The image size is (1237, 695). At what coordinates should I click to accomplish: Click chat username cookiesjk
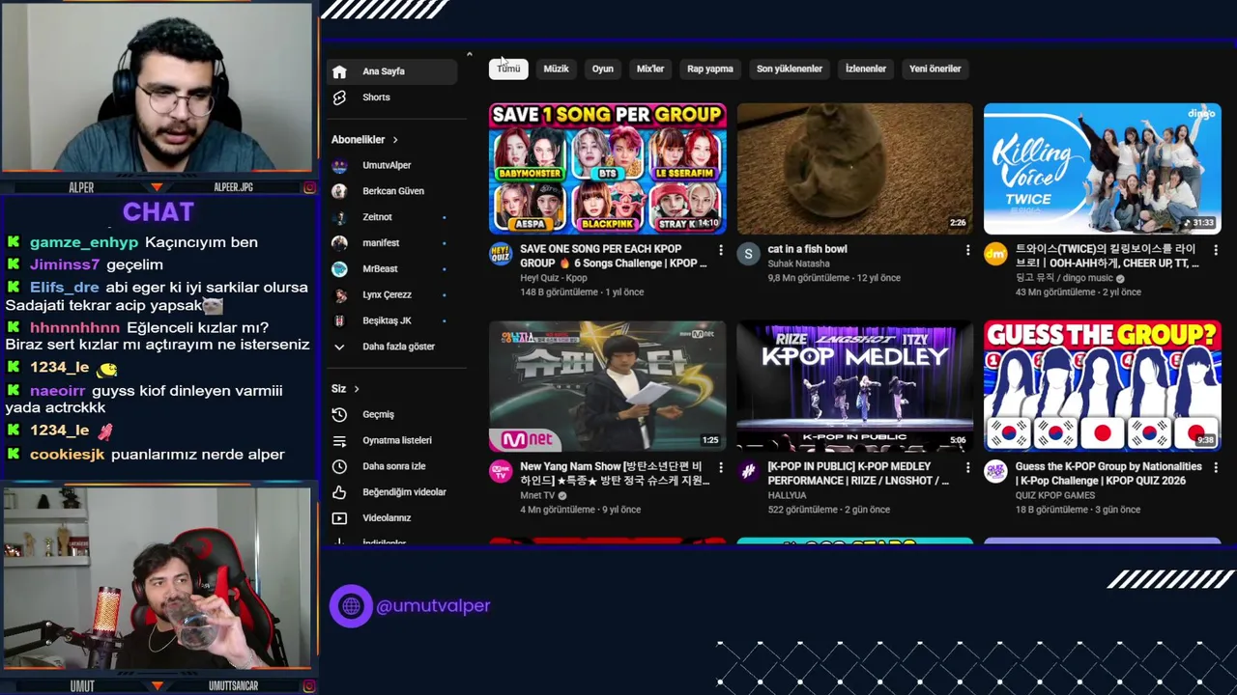(67, 455)
